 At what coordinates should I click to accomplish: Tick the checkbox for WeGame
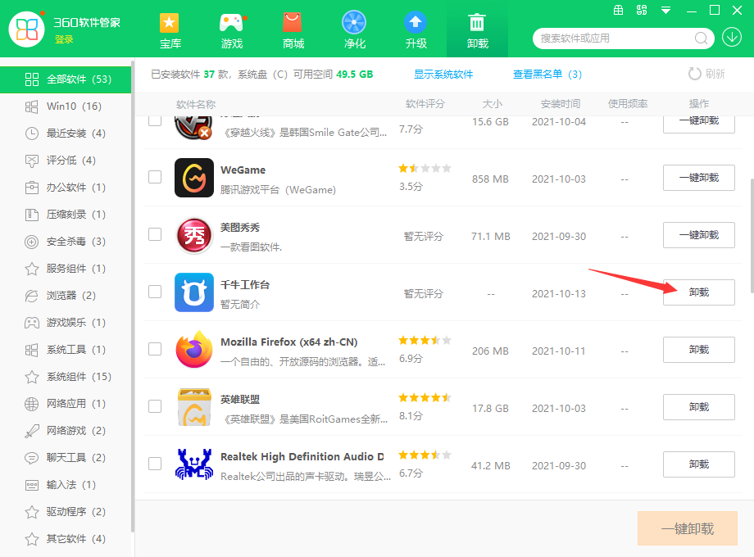155,177
